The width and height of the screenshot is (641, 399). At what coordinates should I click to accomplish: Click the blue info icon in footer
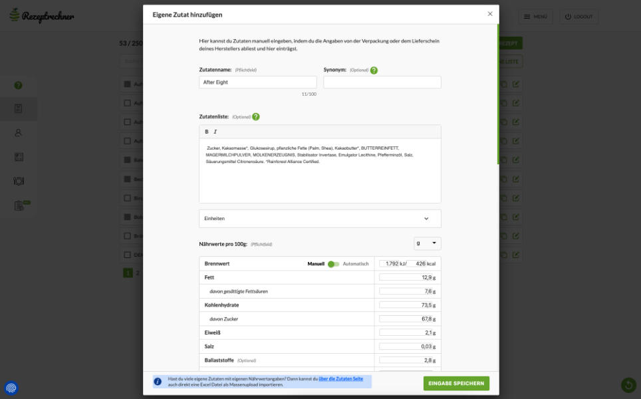click(x=158, y=382)
